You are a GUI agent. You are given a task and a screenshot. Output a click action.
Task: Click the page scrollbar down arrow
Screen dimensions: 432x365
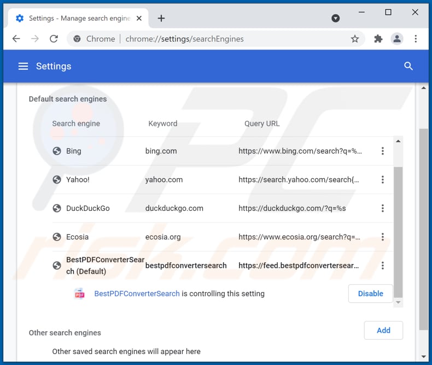423,357
